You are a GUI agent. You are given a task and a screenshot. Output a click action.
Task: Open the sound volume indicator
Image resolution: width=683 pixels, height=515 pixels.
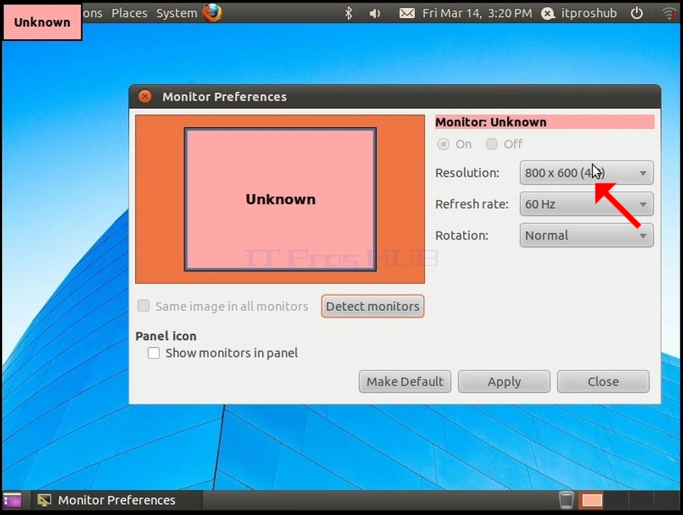(x=375, y=13)
